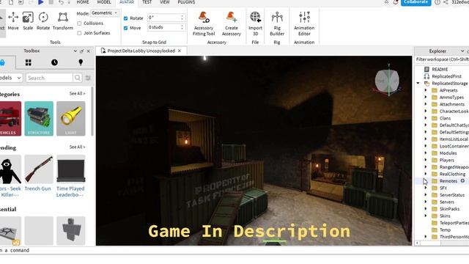
Task: Click the README script icon
Action: pos(426,69)
